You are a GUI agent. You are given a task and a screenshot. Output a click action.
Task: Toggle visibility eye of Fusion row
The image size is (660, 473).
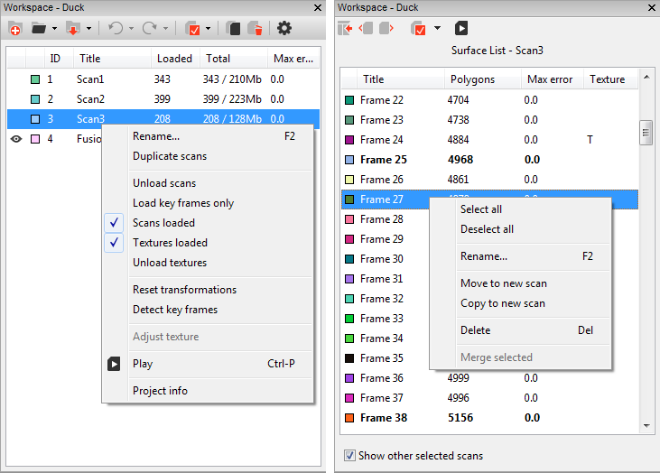(16, 139)
